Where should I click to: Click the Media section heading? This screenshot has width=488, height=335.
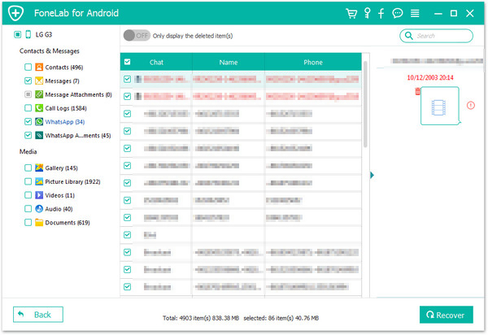coord(28,151)
